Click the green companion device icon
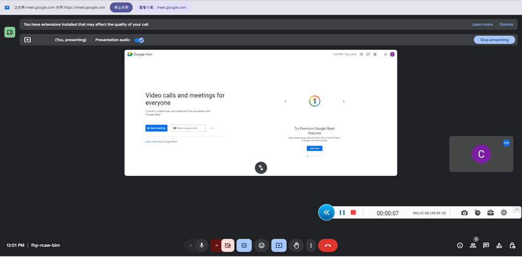 pyautogui.click(x=10, y=32)
